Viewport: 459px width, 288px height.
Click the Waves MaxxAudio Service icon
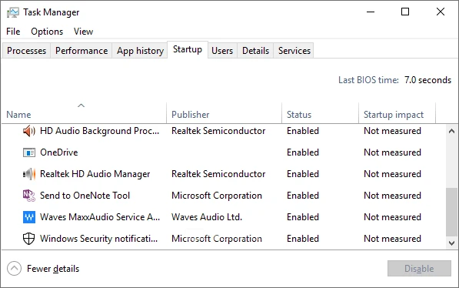[x=29, y=217]
